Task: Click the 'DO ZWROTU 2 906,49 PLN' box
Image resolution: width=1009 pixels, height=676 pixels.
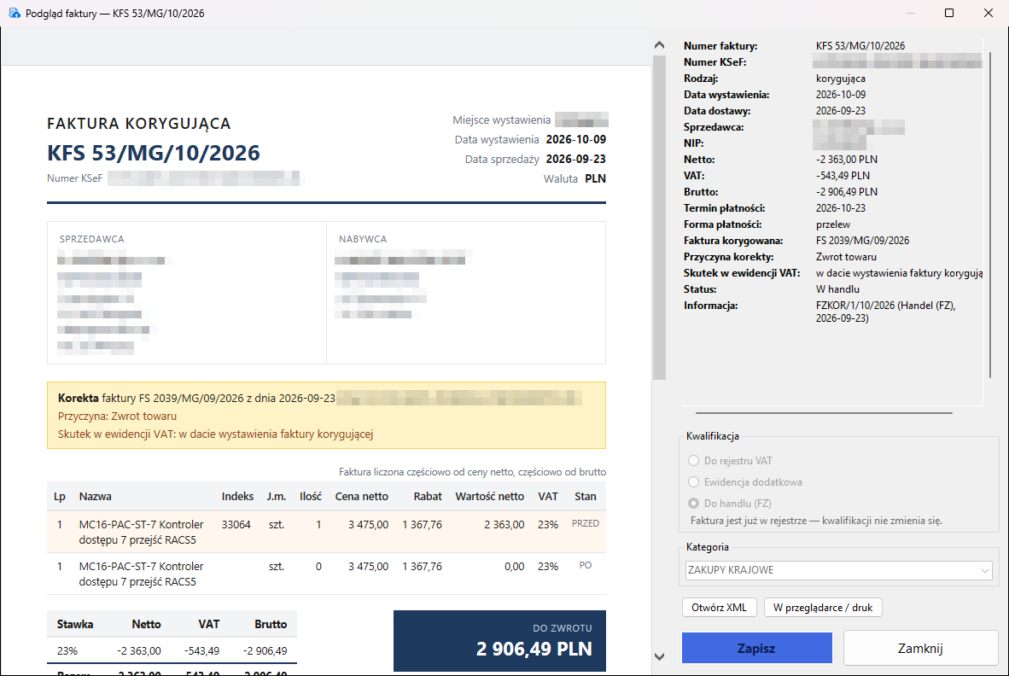Action: pos(499,641)
